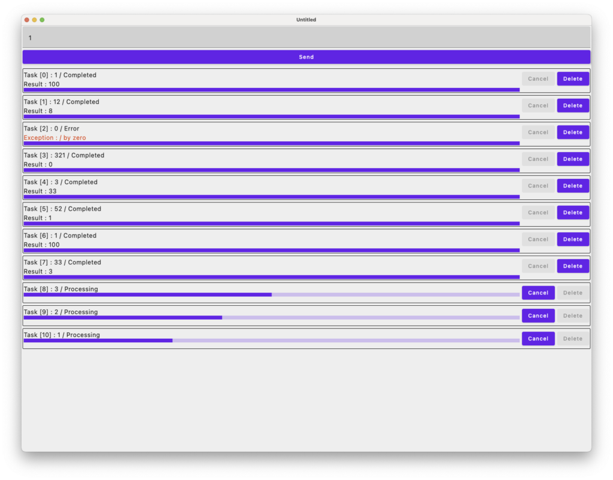Click the completed progress bar of Task [0]
This screenshot has height=480, width=613.
click(x=272, y=90)
